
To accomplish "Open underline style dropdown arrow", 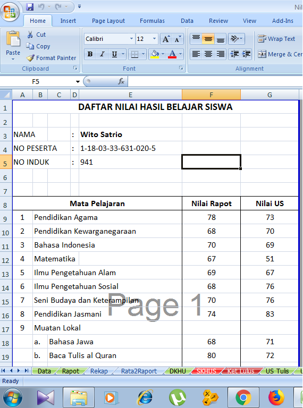I will (123, 54).
